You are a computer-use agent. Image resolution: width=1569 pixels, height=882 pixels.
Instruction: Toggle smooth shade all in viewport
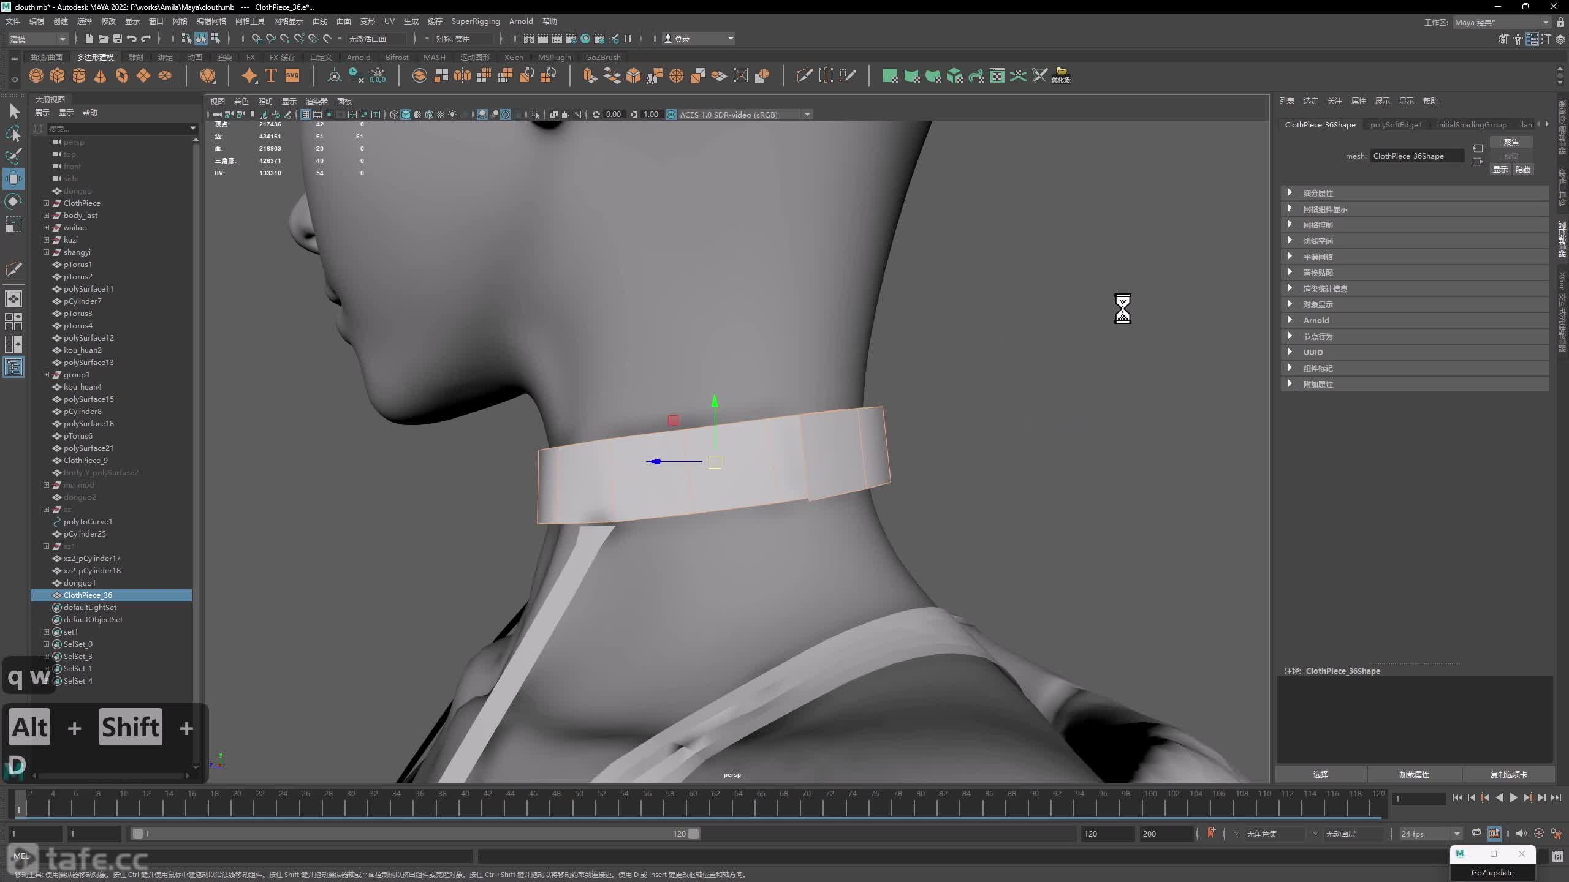[406, 115]
